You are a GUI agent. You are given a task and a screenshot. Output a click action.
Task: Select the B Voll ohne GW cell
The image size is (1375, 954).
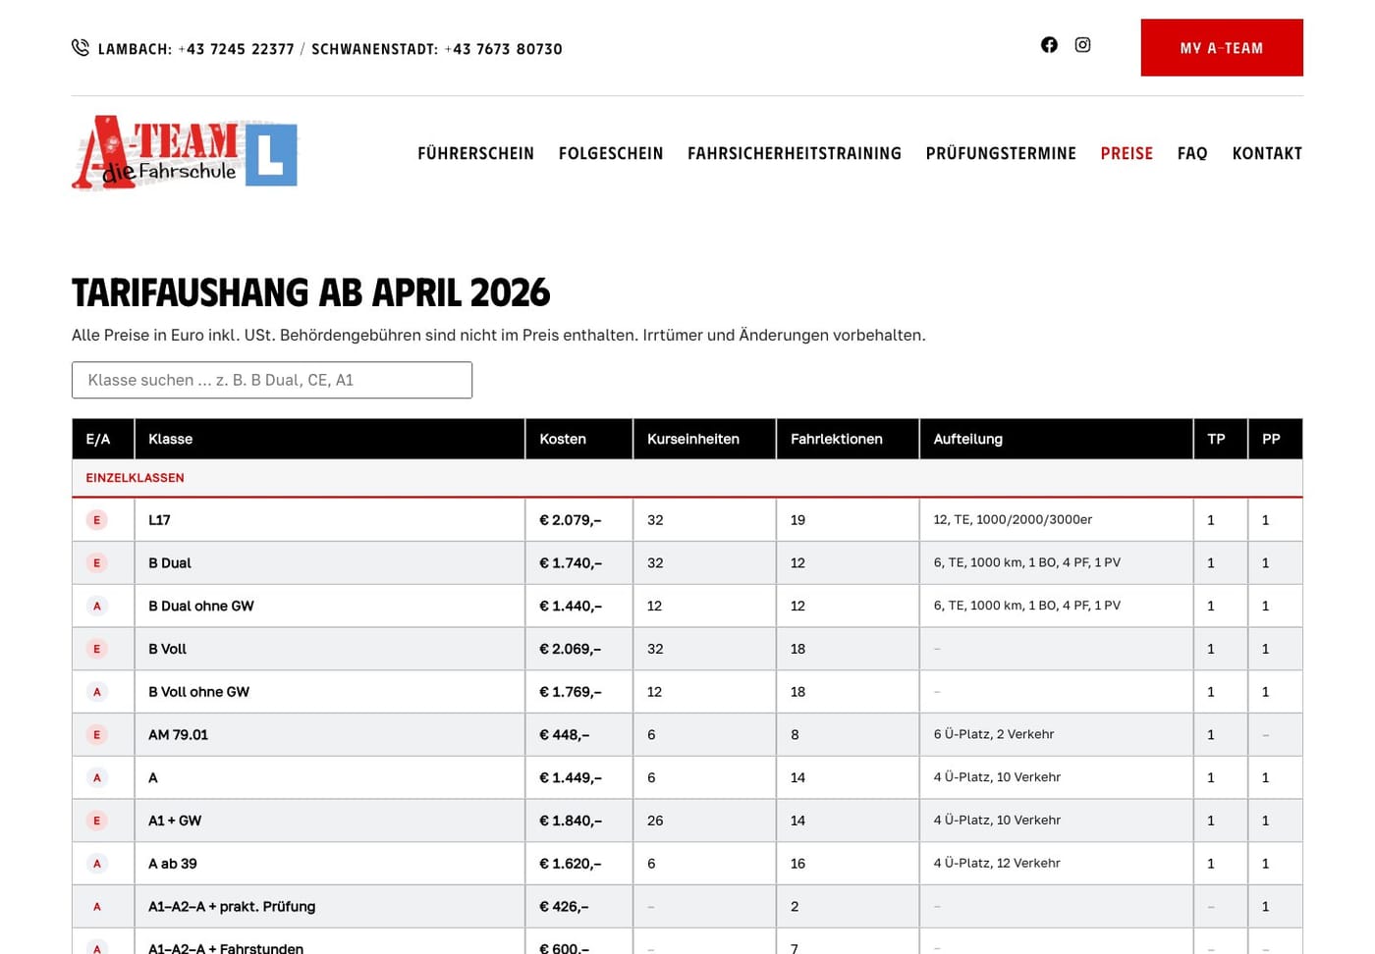pos(330,692)
